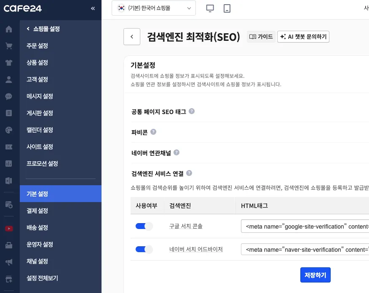The width and height of the screenshot is (369, 293).
Task: Click help icon beside 네이버 연관채널
Action: [x=176, y=152]
